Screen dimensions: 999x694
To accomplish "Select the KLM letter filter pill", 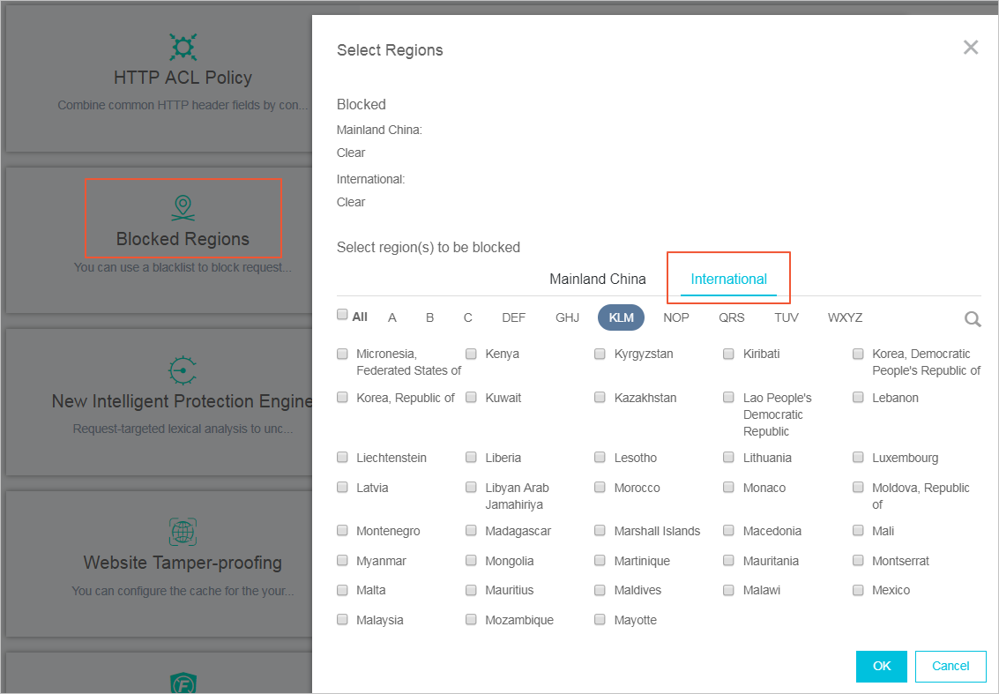I will pos(621,317).
